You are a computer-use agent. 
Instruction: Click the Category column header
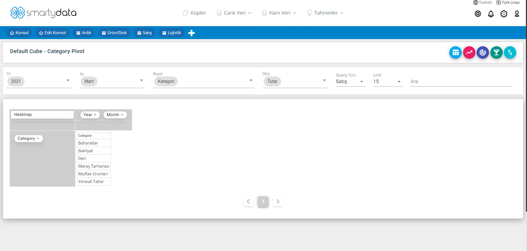click(x=94, y=136)
